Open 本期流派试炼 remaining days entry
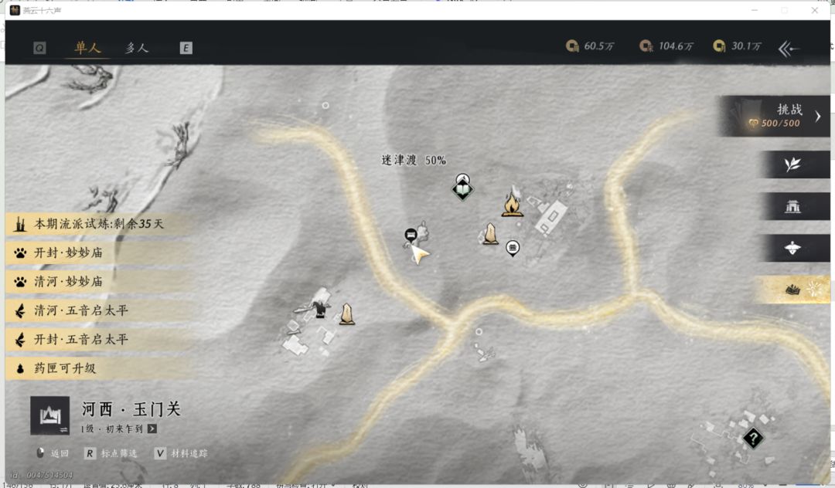The width and height of the screenshot is (835, 488). point(98,224)
